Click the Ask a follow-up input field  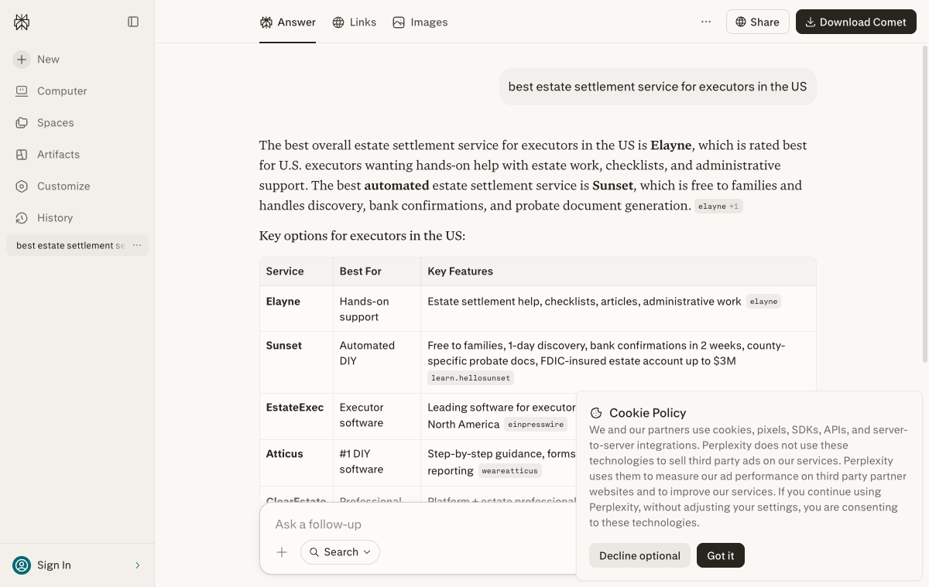(x=422, y=524)
